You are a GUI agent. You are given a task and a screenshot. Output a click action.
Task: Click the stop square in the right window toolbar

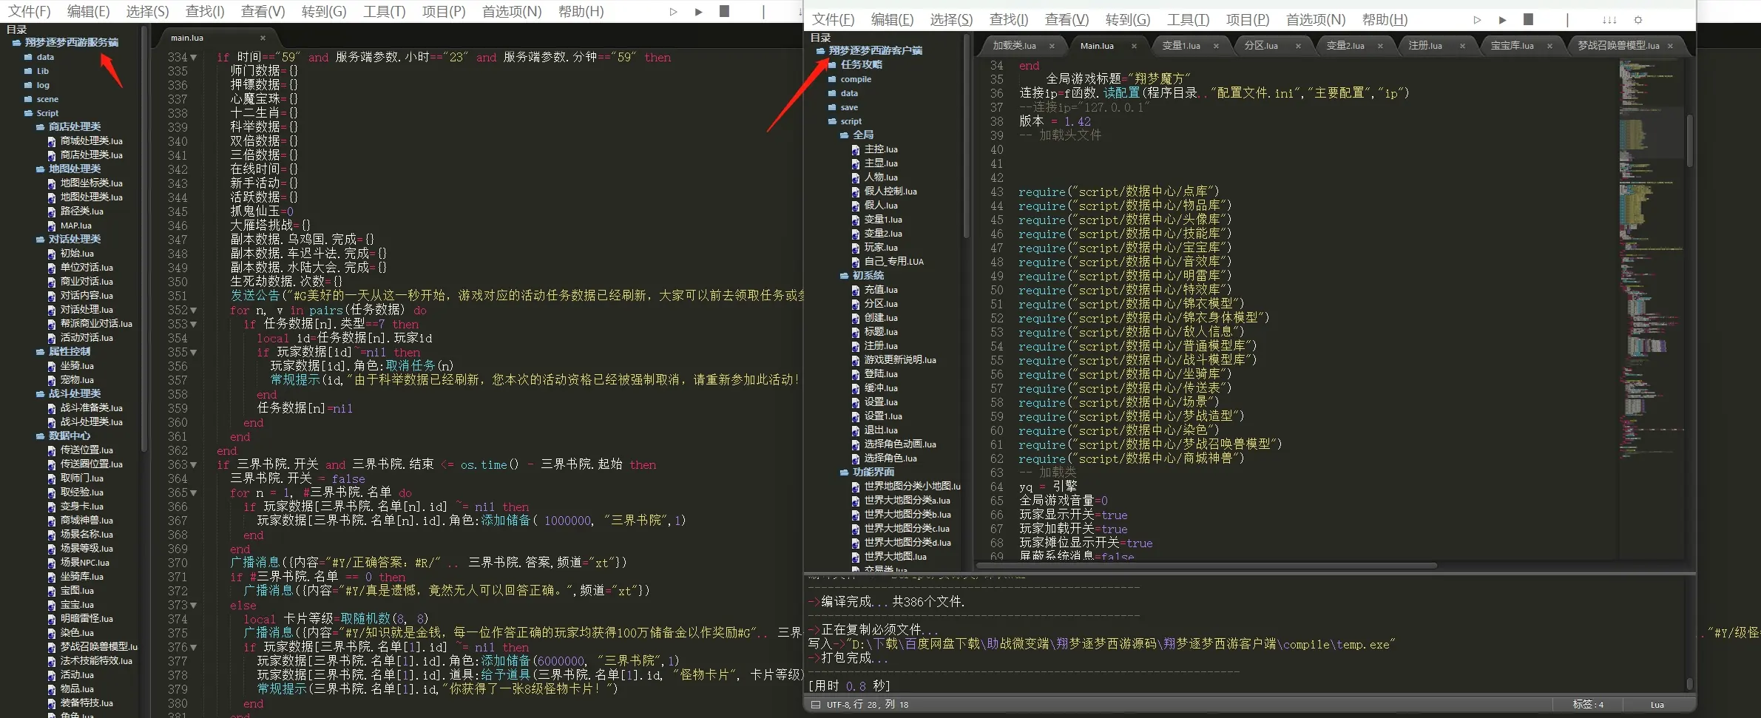coord(1529,19)
